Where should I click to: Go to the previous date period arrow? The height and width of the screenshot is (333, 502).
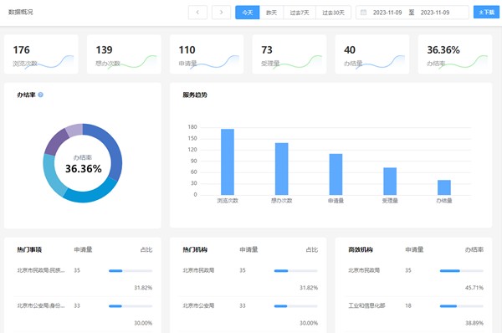[x=197, y=13]
